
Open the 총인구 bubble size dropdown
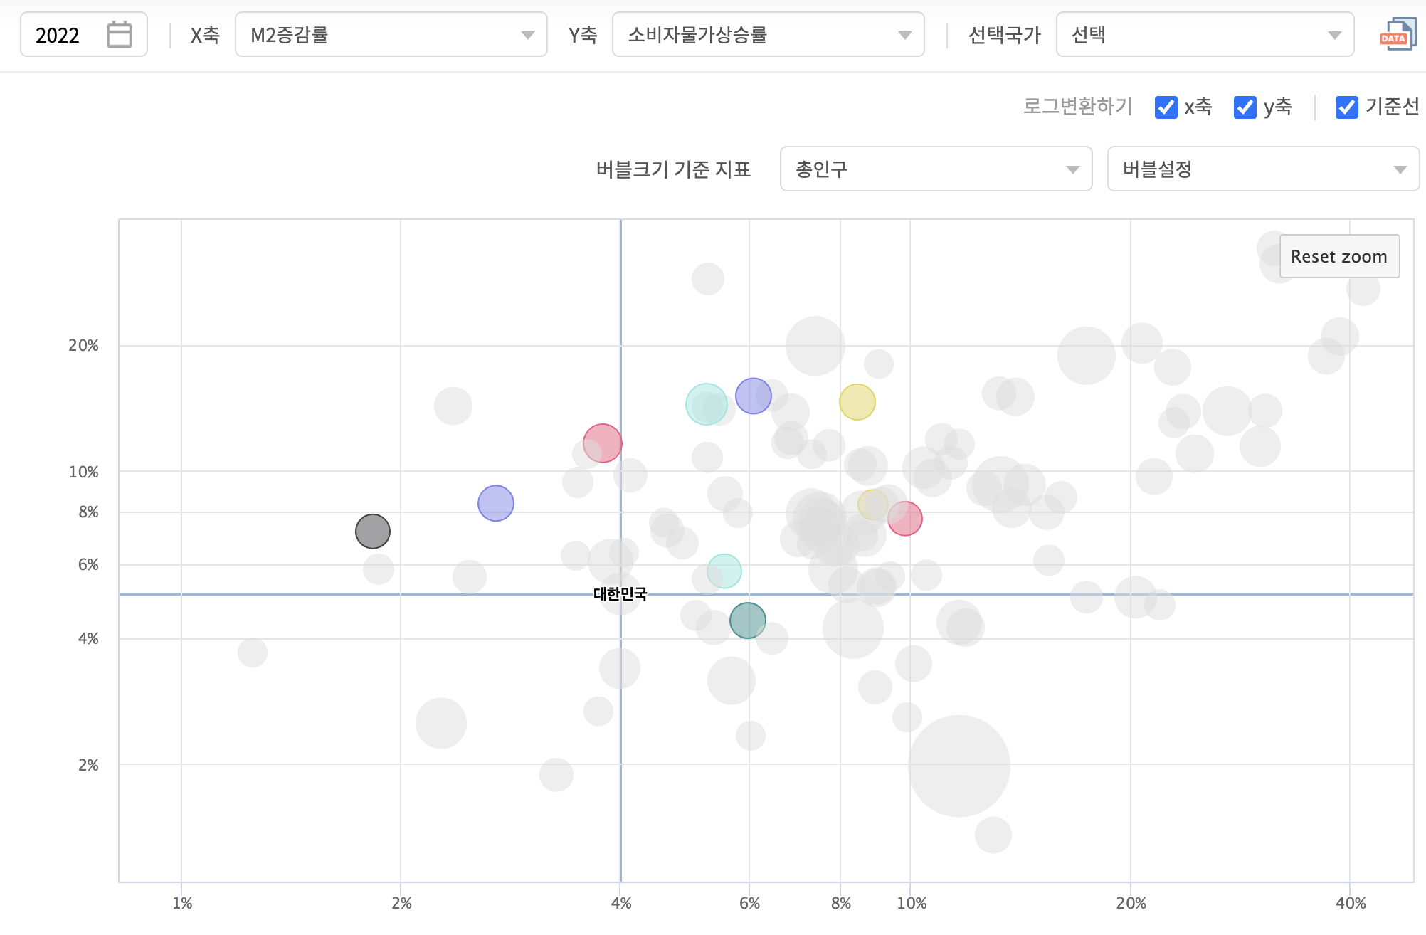[x=936, y=169]
